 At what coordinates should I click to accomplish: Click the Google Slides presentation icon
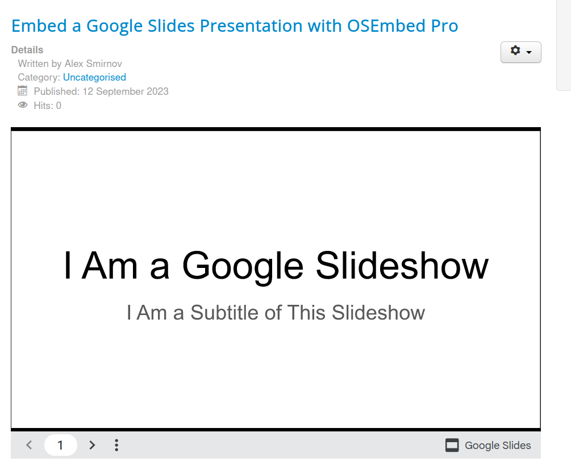tap(452, 445)
